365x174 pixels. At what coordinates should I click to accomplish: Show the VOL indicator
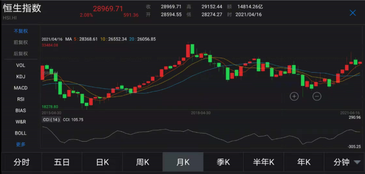click(x=21, y=65)
